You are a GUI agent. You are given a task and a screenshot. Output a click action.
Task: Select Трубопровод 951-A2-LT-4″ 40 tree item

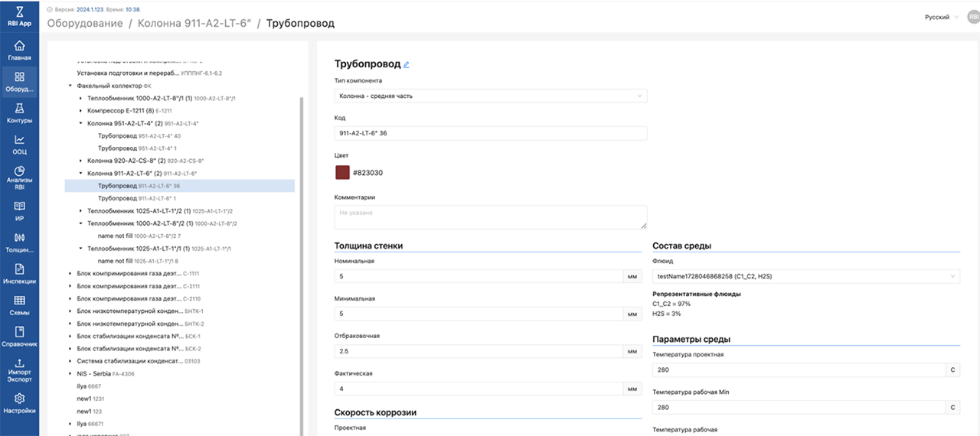coord(139,135)
